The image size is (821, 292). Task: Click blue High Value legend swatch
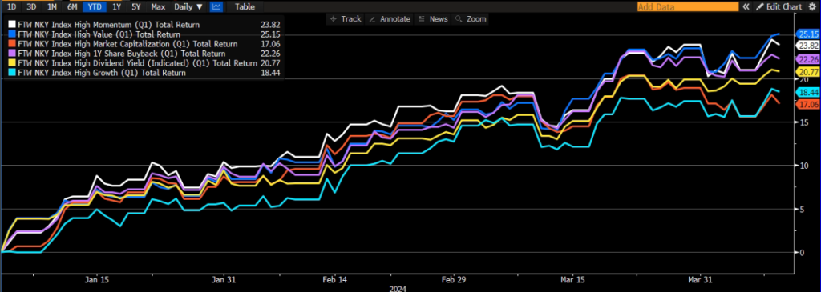pyautogui.click(x=13, y=34)
